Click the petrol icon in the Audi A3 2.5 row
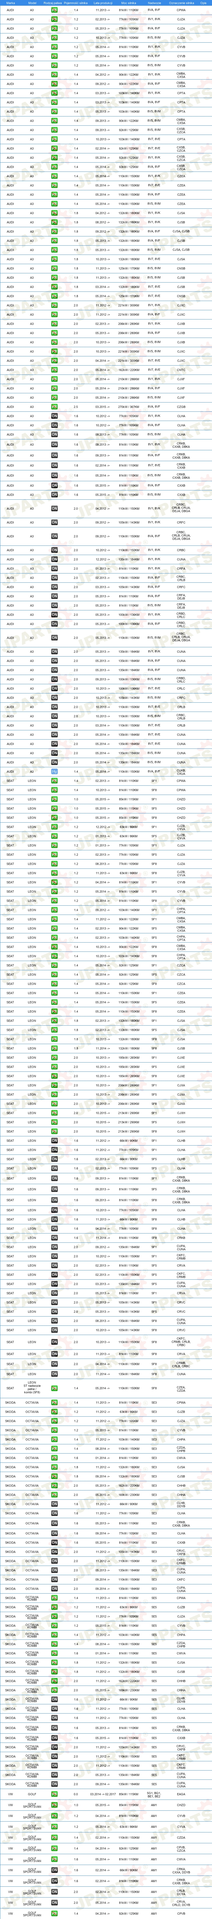Screen dimensions: 212x1919 tap(54, 407)
